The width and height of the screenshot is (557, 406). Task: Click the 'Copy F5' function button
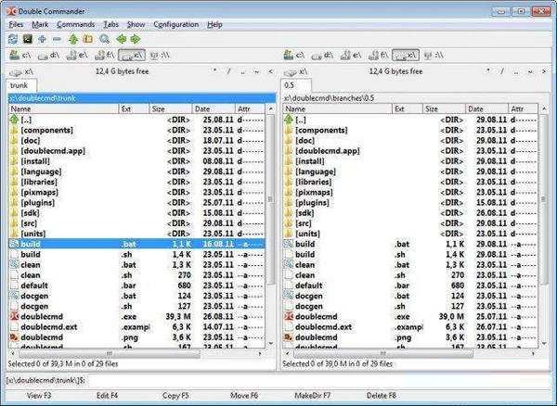click(175, 396)
